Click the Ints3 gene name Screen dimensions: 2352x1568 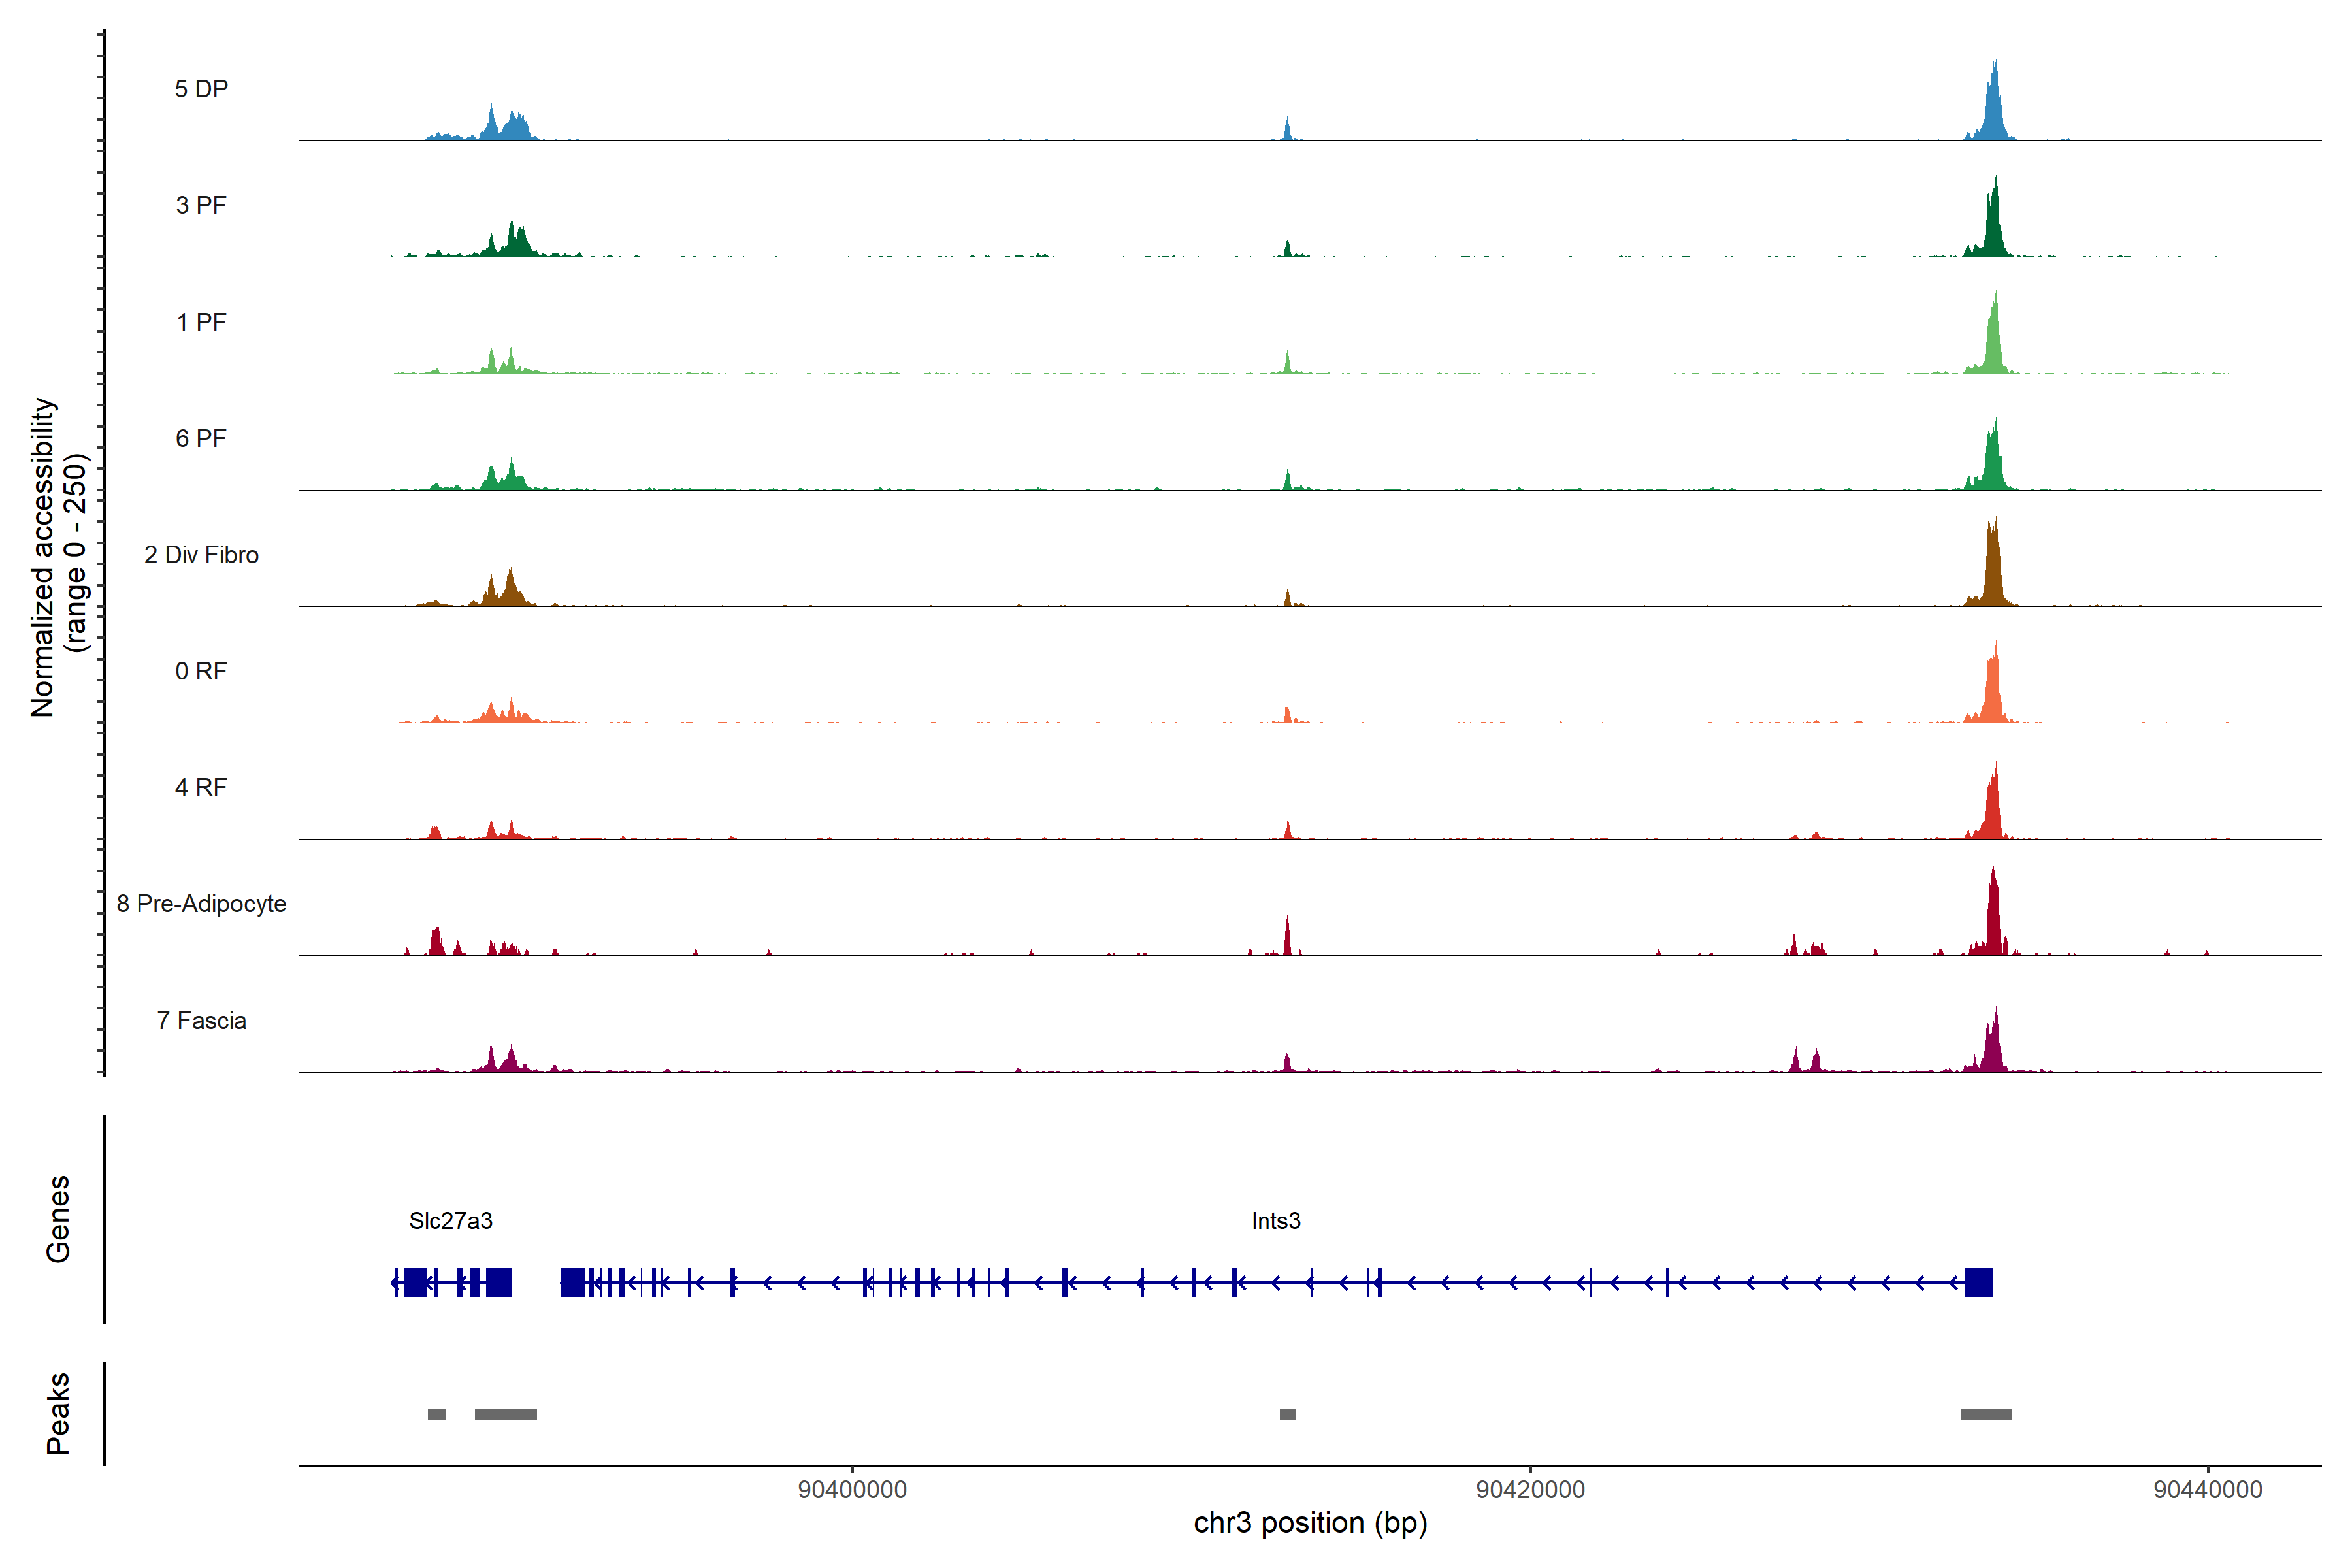[1275, 1221]
